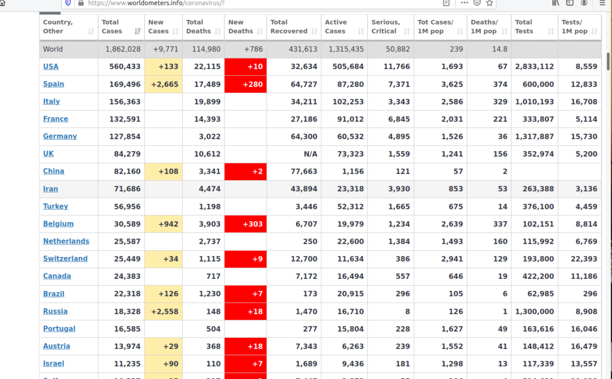Image resolution: width=612 pixels, height=379 pixels.
Task: Click the URL address bar field
Action: pos(259,3)
